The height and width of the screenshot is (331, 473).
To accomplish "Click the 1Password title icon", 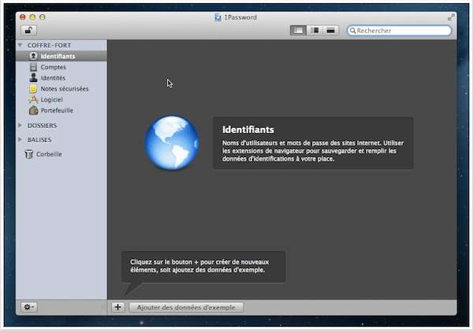I will coord(218,17).
